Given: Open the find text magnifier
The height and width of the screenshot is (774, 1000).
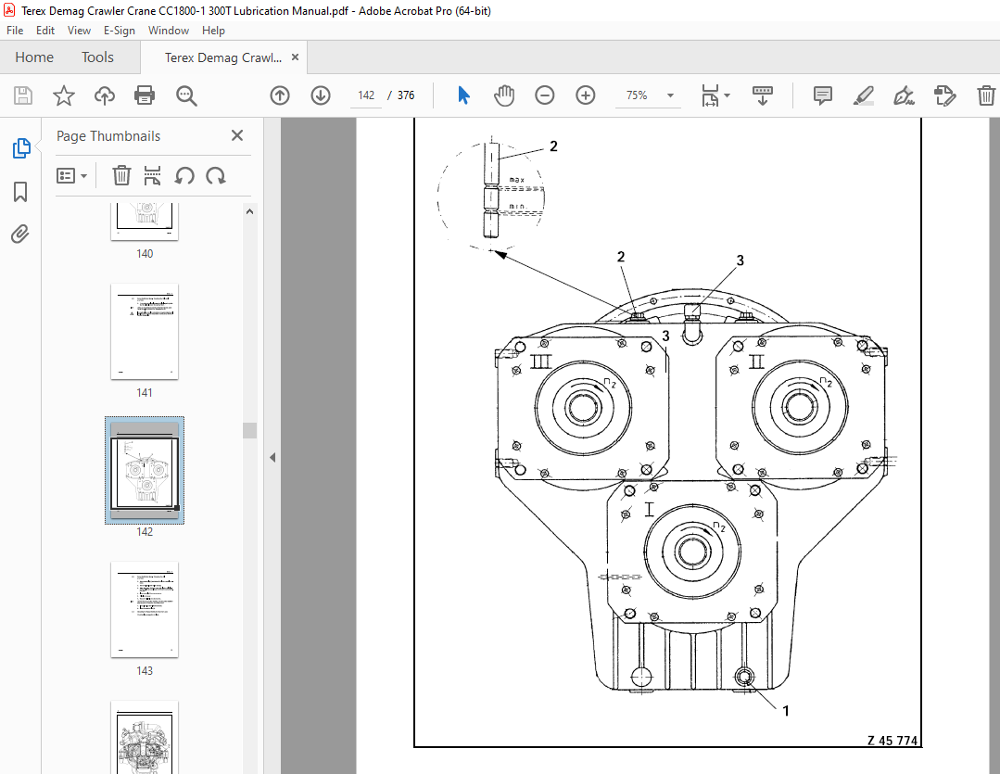Looking at the screenshot, I should pos(186,95).
